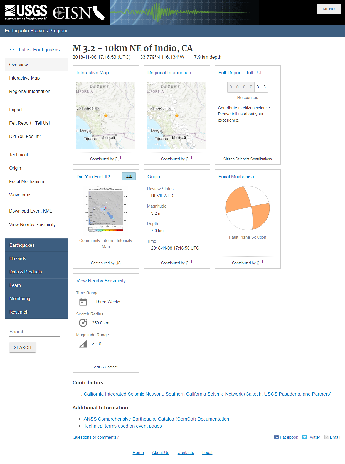Click the back arrow beside Latest Earthquakes
The height and width of the screenshot is (464, 345).
pyautogui.click(x=12, y=50)
